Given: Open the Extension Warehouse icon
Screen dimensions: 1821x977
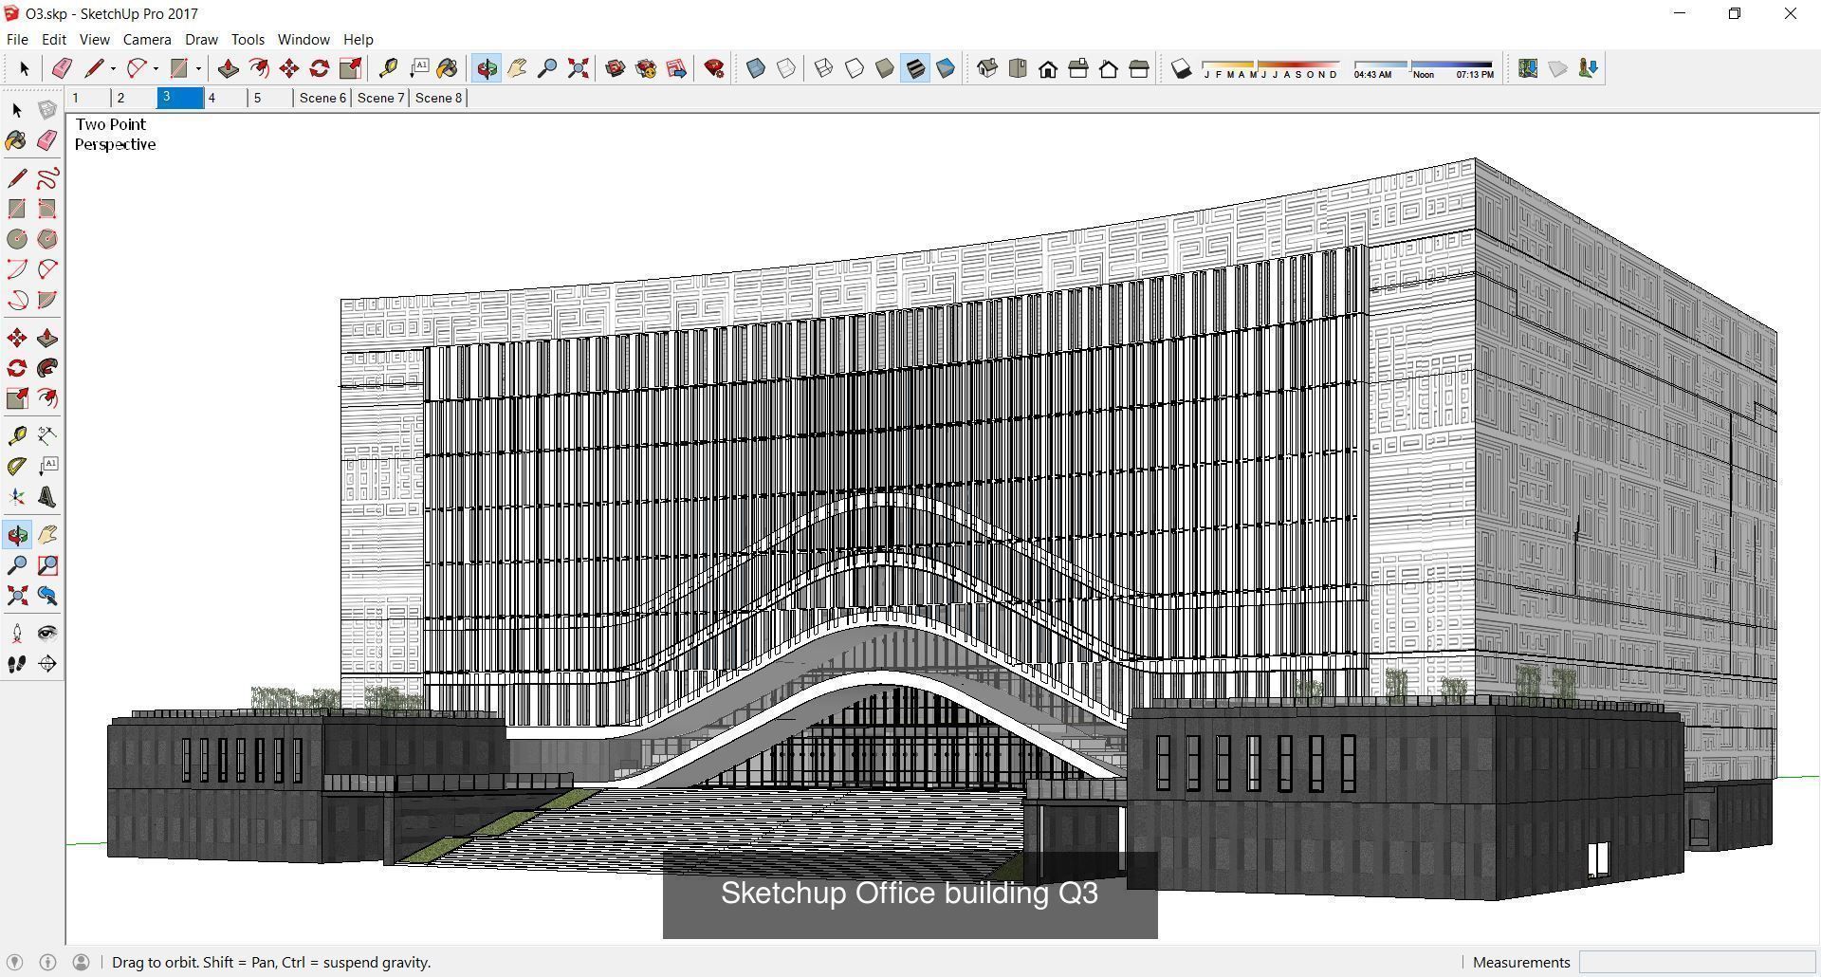Looking at the screenshot, I should [x=646, y=68].
